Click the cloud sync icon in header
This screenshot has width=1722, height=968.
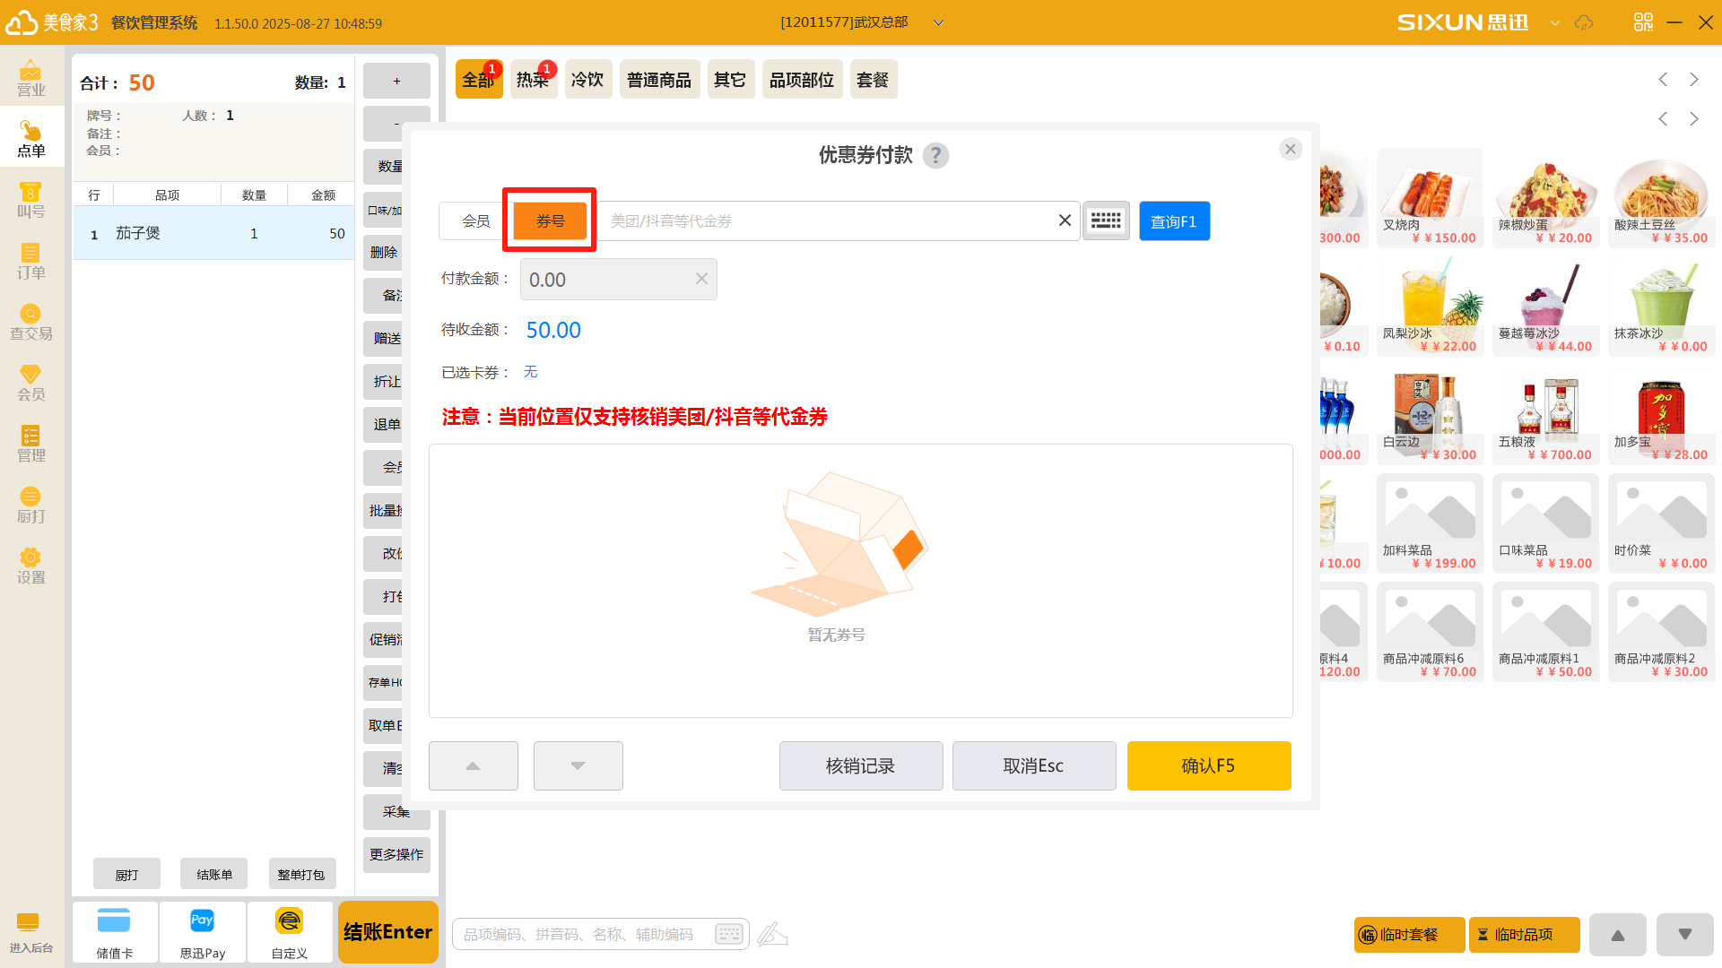1584,22
